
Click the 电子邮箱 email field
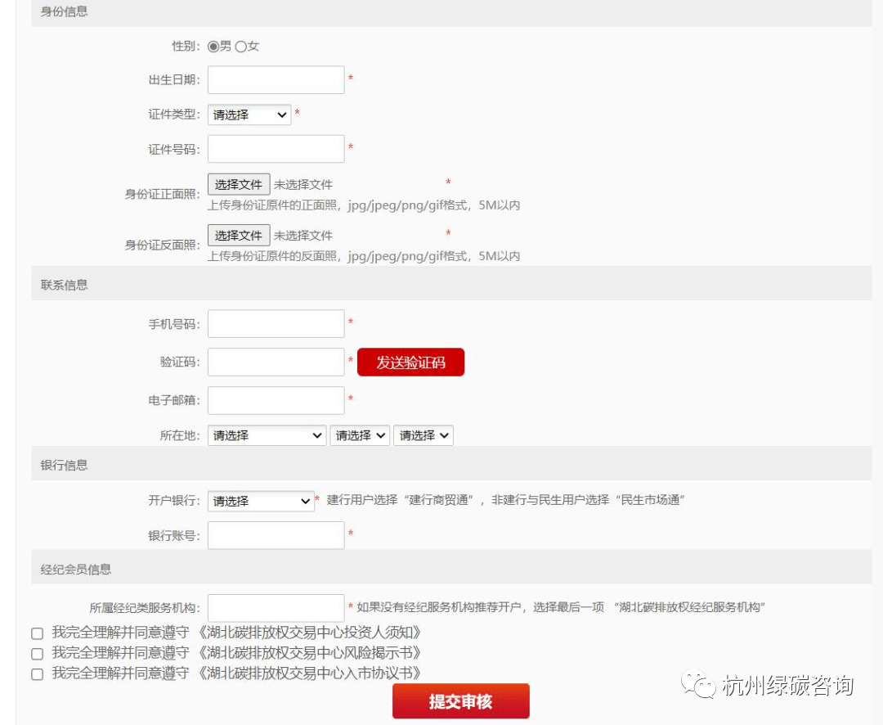pos(276,400)
